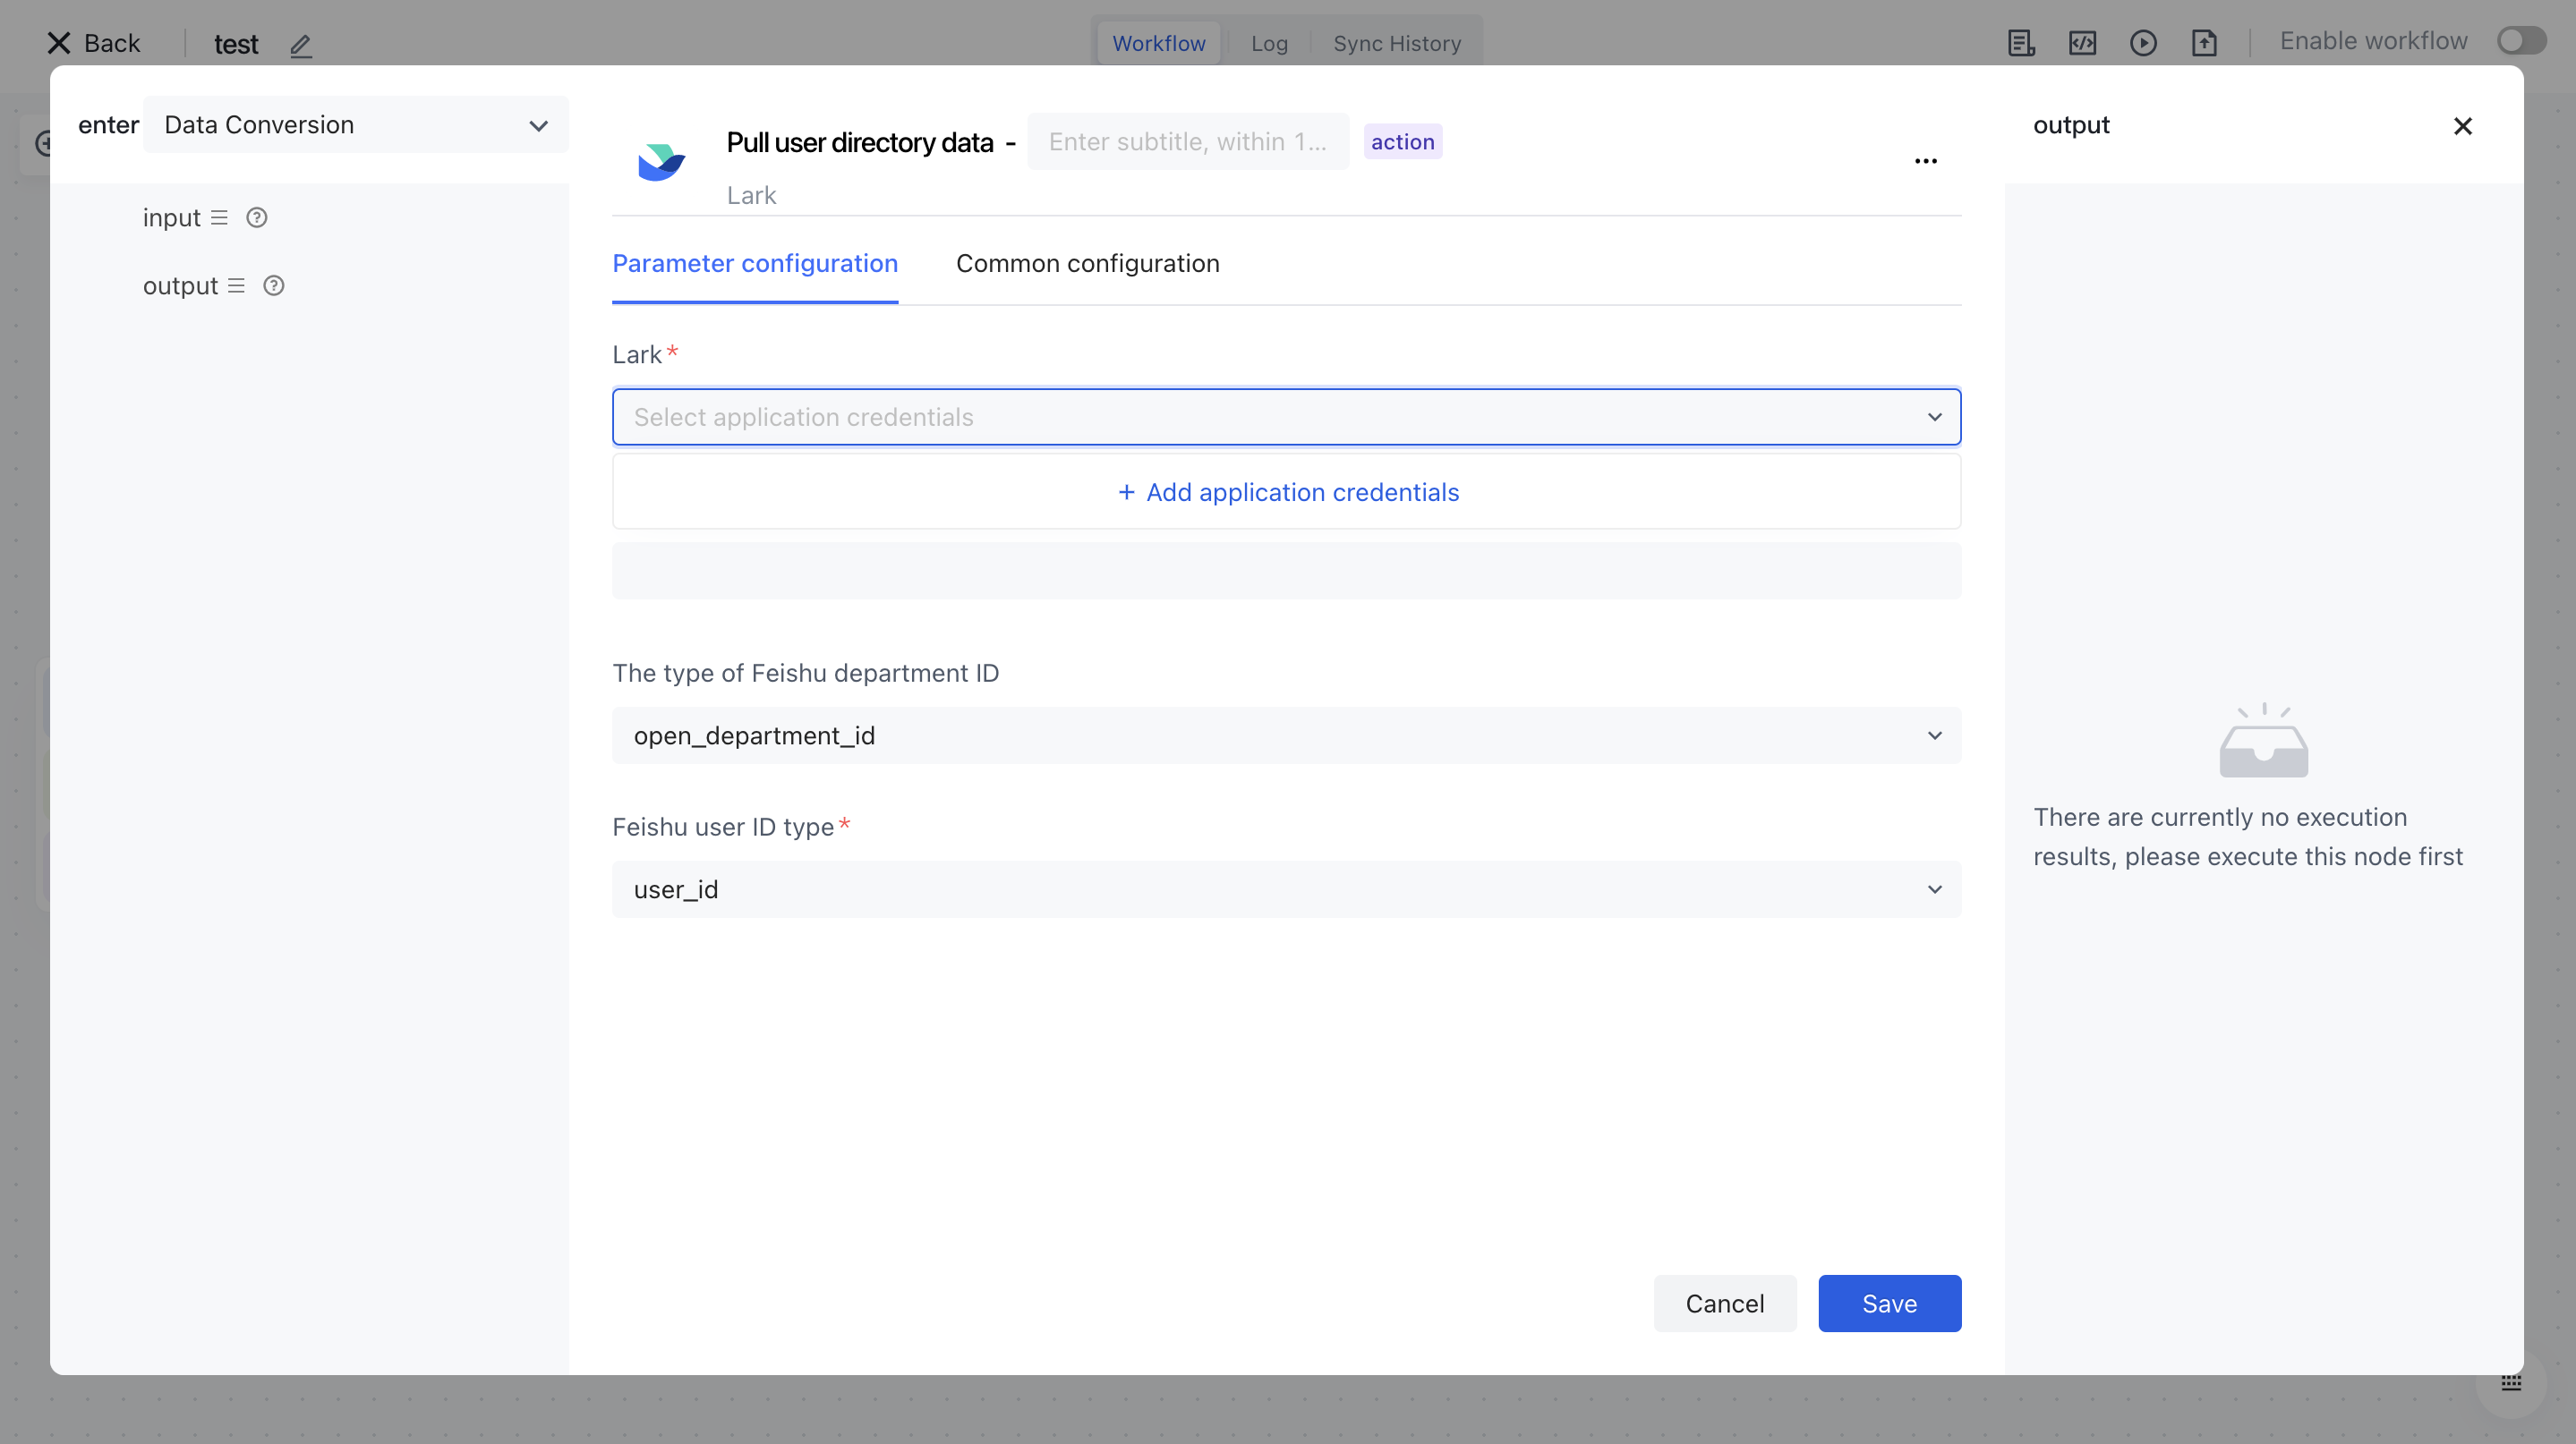The width and height of the screenshot is (2576, 1444).
Task: Click the code view icon in top toolbar
Action: pos(2082,43)
